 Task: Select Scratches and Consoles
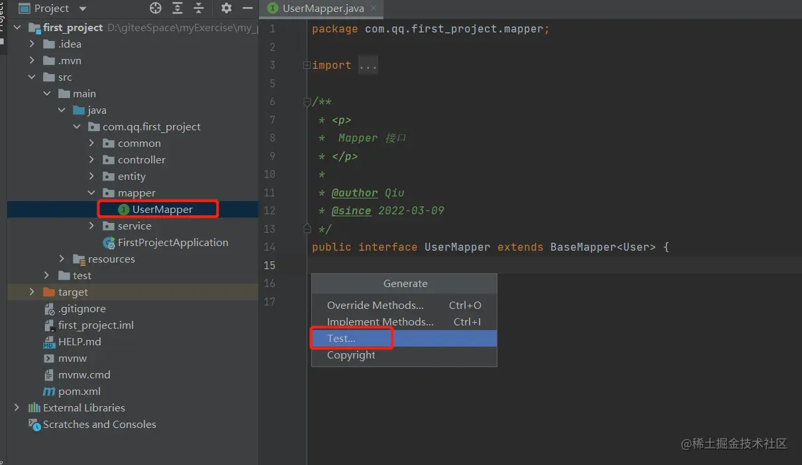99,425
